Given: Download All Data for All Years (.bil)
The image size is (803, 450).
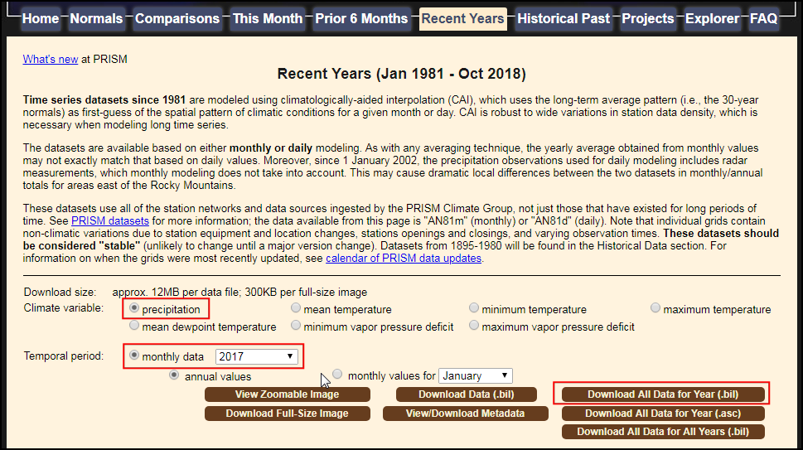Looking at the screenshot, I should click(x=663, y=431).
